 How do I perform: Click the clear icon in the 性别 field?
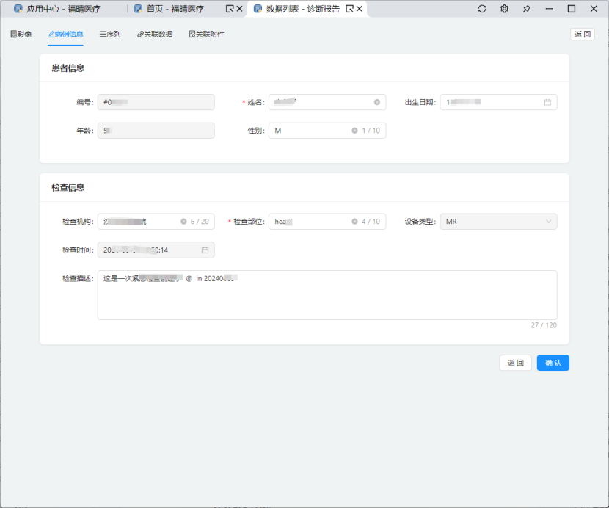pyautogui.click(x=354, y=131)
